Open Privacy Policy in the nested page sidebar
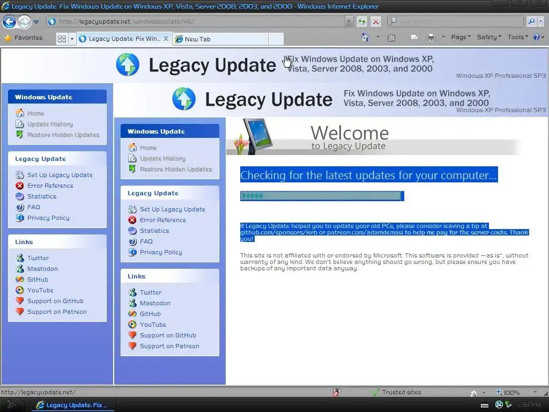The width and height of the screenshot is (549, 412). (161, 252)
